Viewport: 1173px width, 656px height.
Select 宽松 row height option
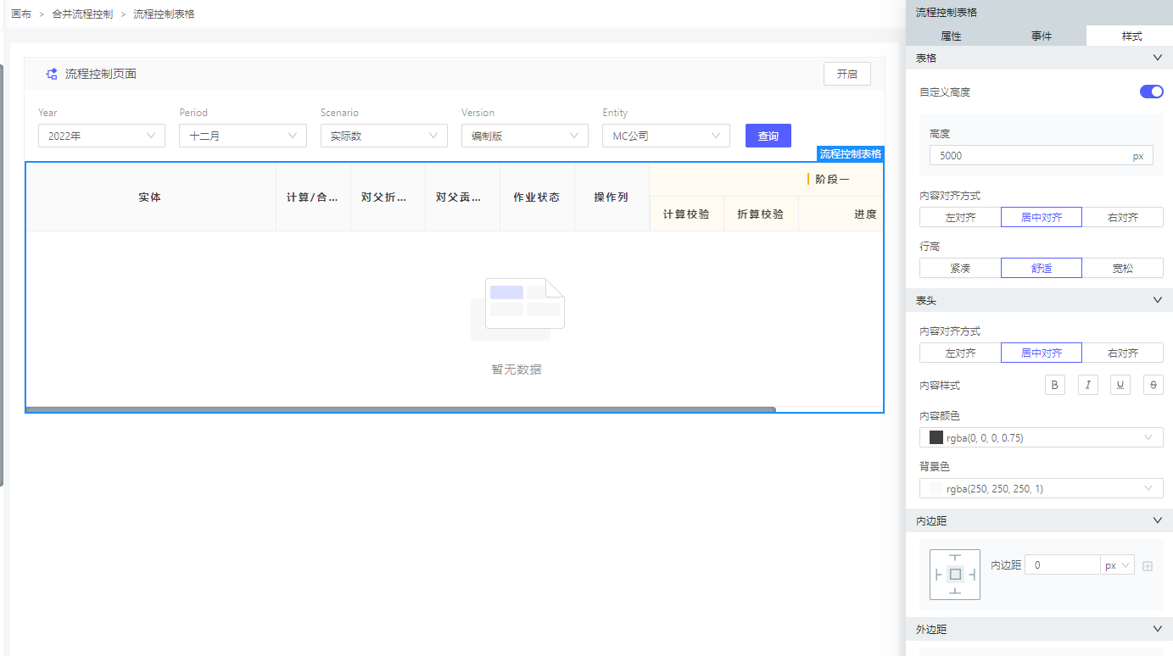click(1122, 269)
